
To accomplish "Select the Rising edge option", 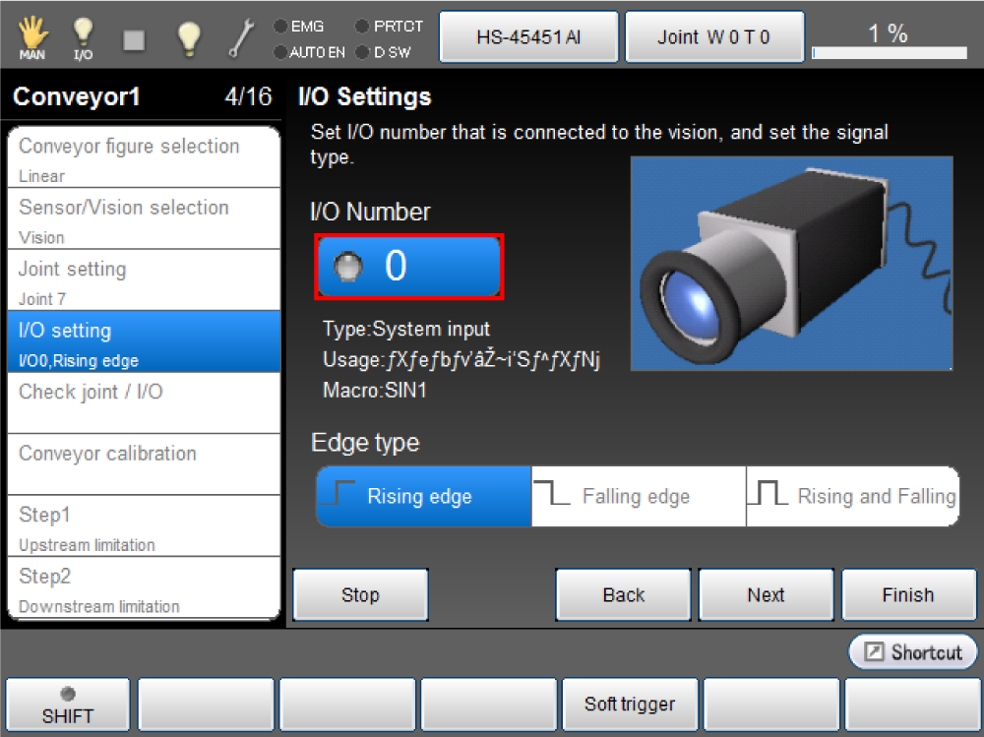I will pos(423,497).
